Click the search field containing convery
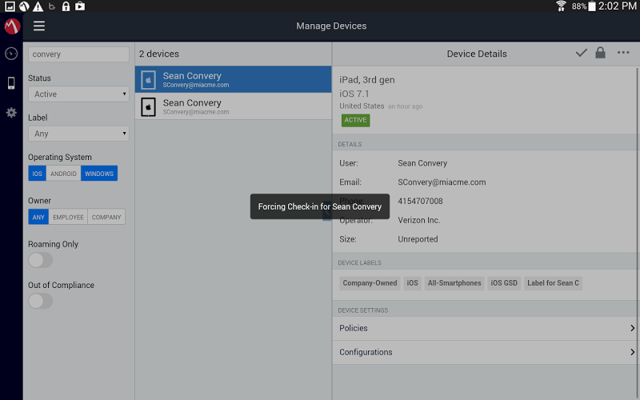This screenshot has width=640, height=400. pyautogui.click(x=78, y=54)
